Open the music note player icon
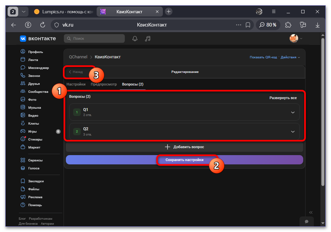The width and height of the screenshot is (331, 232). (148, 38)
